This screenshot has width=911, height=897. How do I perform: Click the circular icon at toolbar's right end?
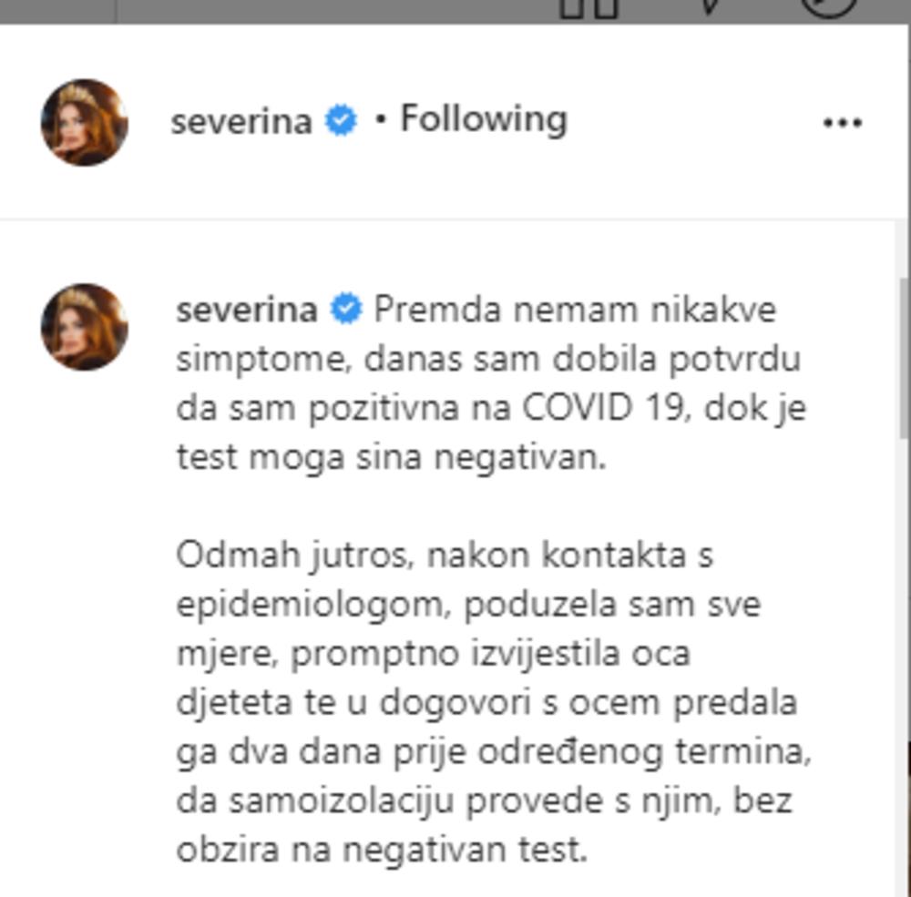pyautogui.click(x=829, y=8)
